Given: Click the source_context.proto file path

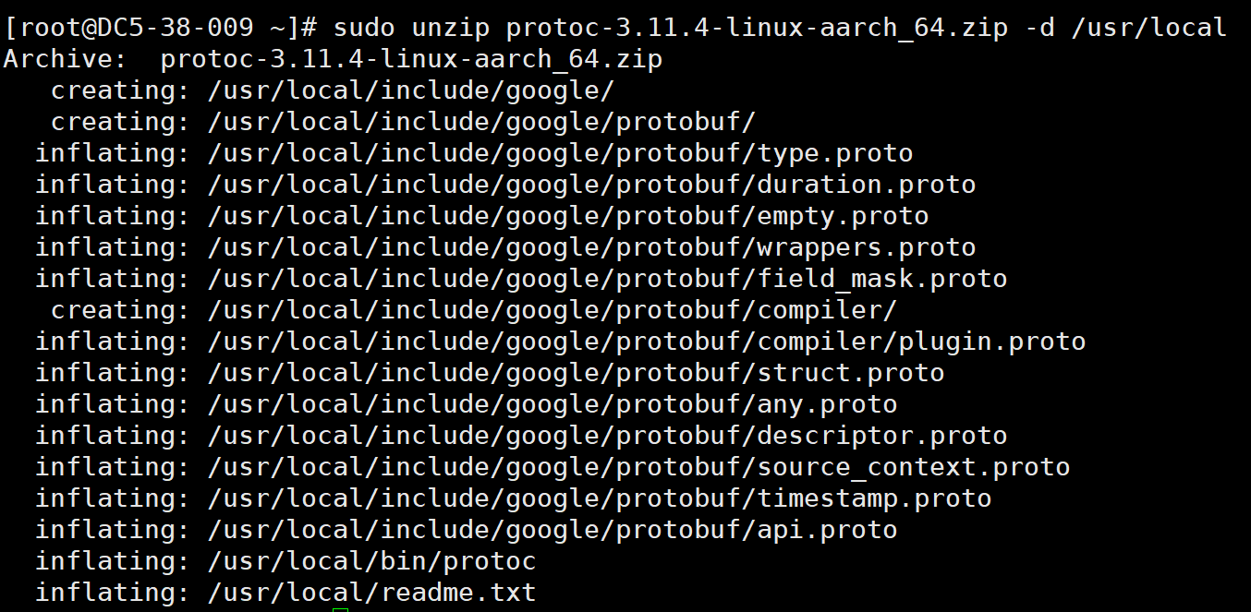Looking at the screenshot, I should click(638, 467).
